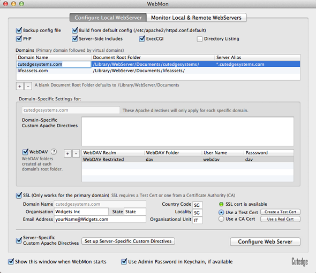Add a domain with the plus button

20,86
